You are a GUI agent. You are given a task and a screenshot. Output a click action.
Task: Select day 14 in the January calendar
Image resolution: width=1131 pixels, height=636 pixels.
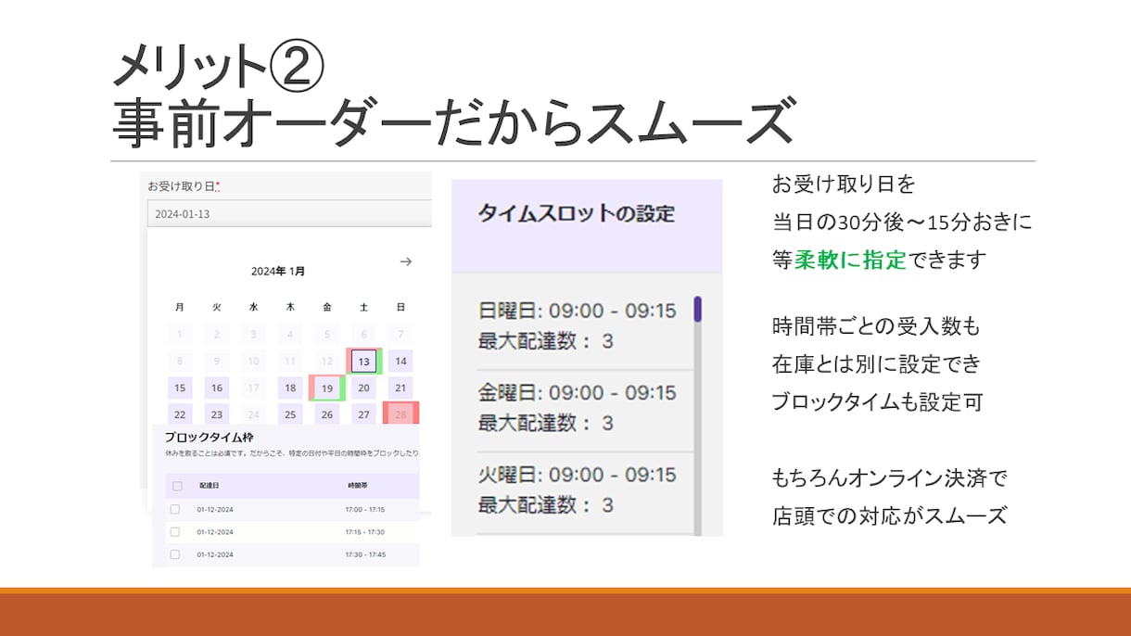click(x=400, y=362)
